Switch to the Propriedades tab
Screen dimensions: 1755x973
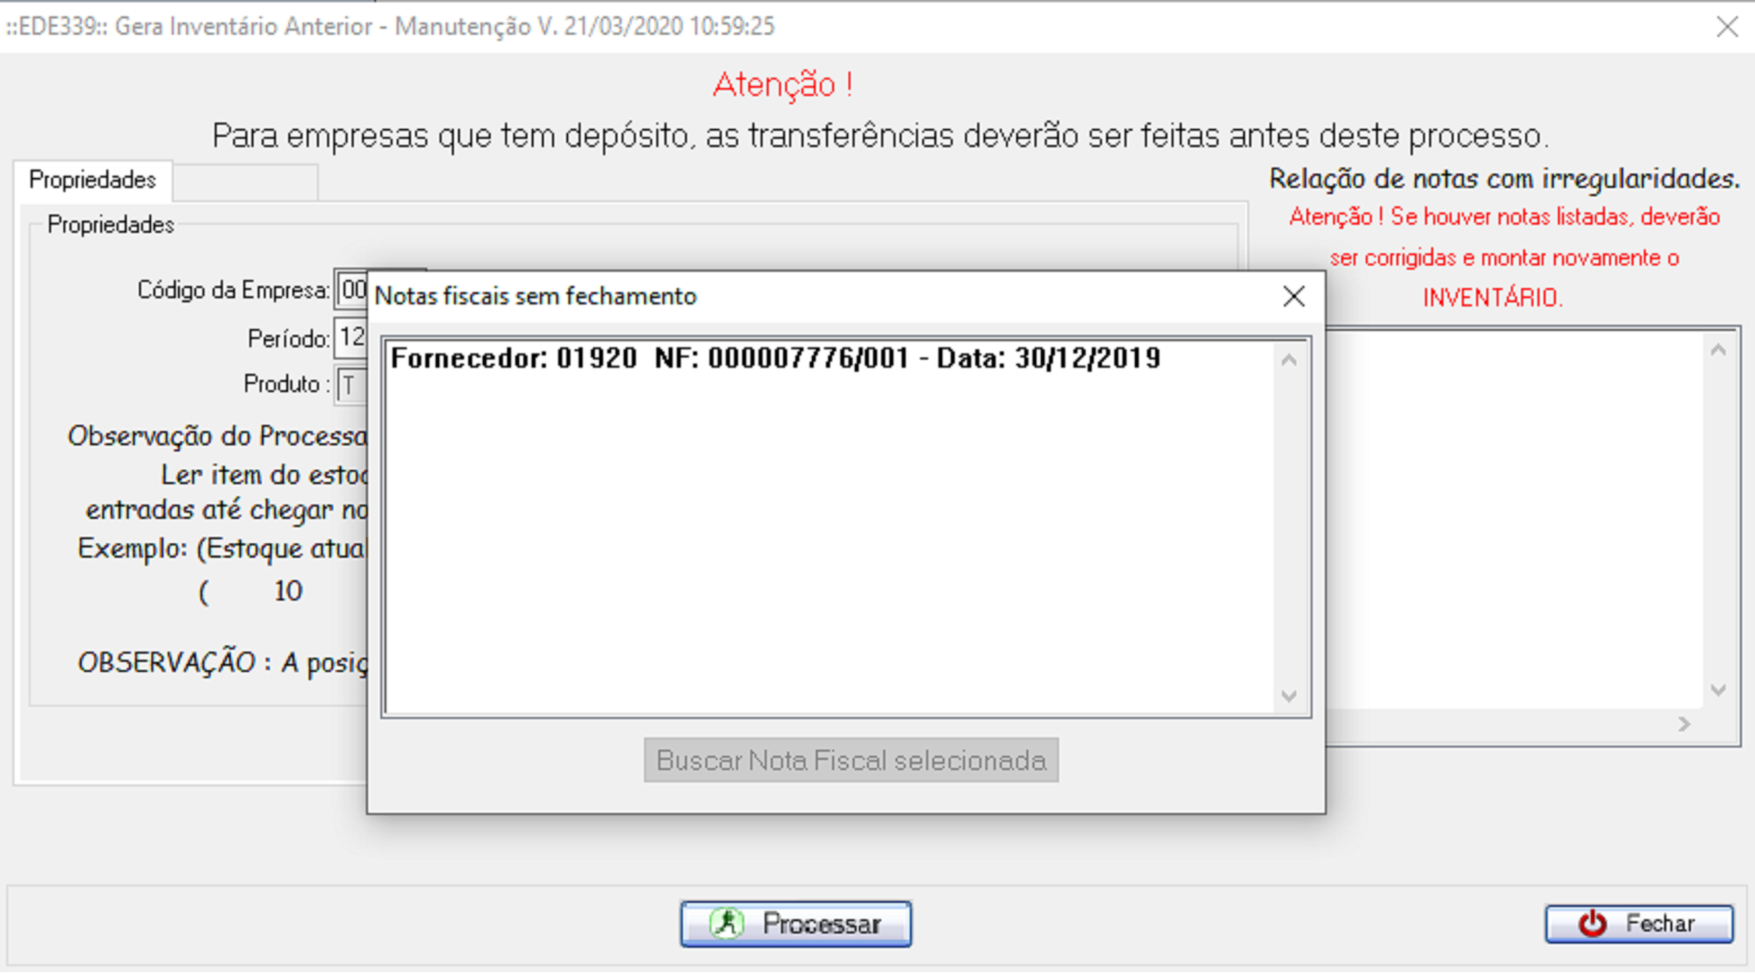point(92,180)
